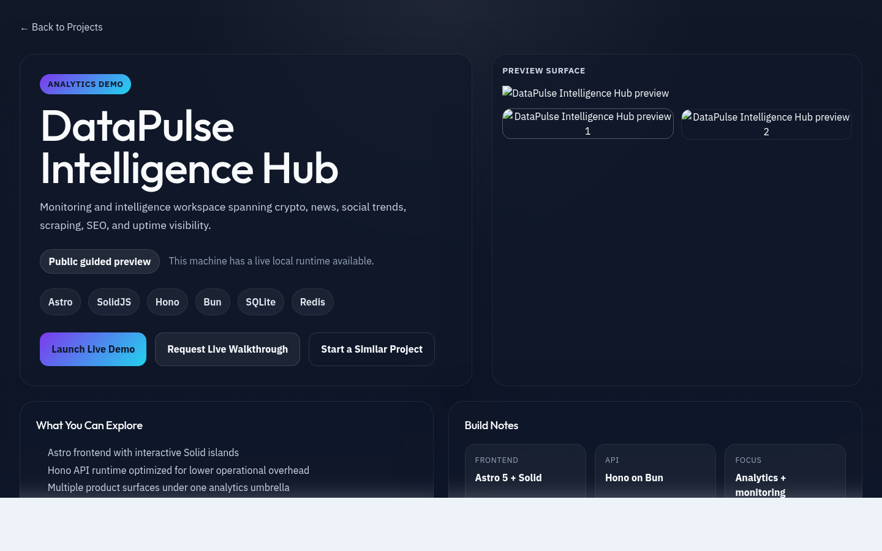Launch Live Demo
This screenshot has height=551, width=882.
click(x=93, y=349)
